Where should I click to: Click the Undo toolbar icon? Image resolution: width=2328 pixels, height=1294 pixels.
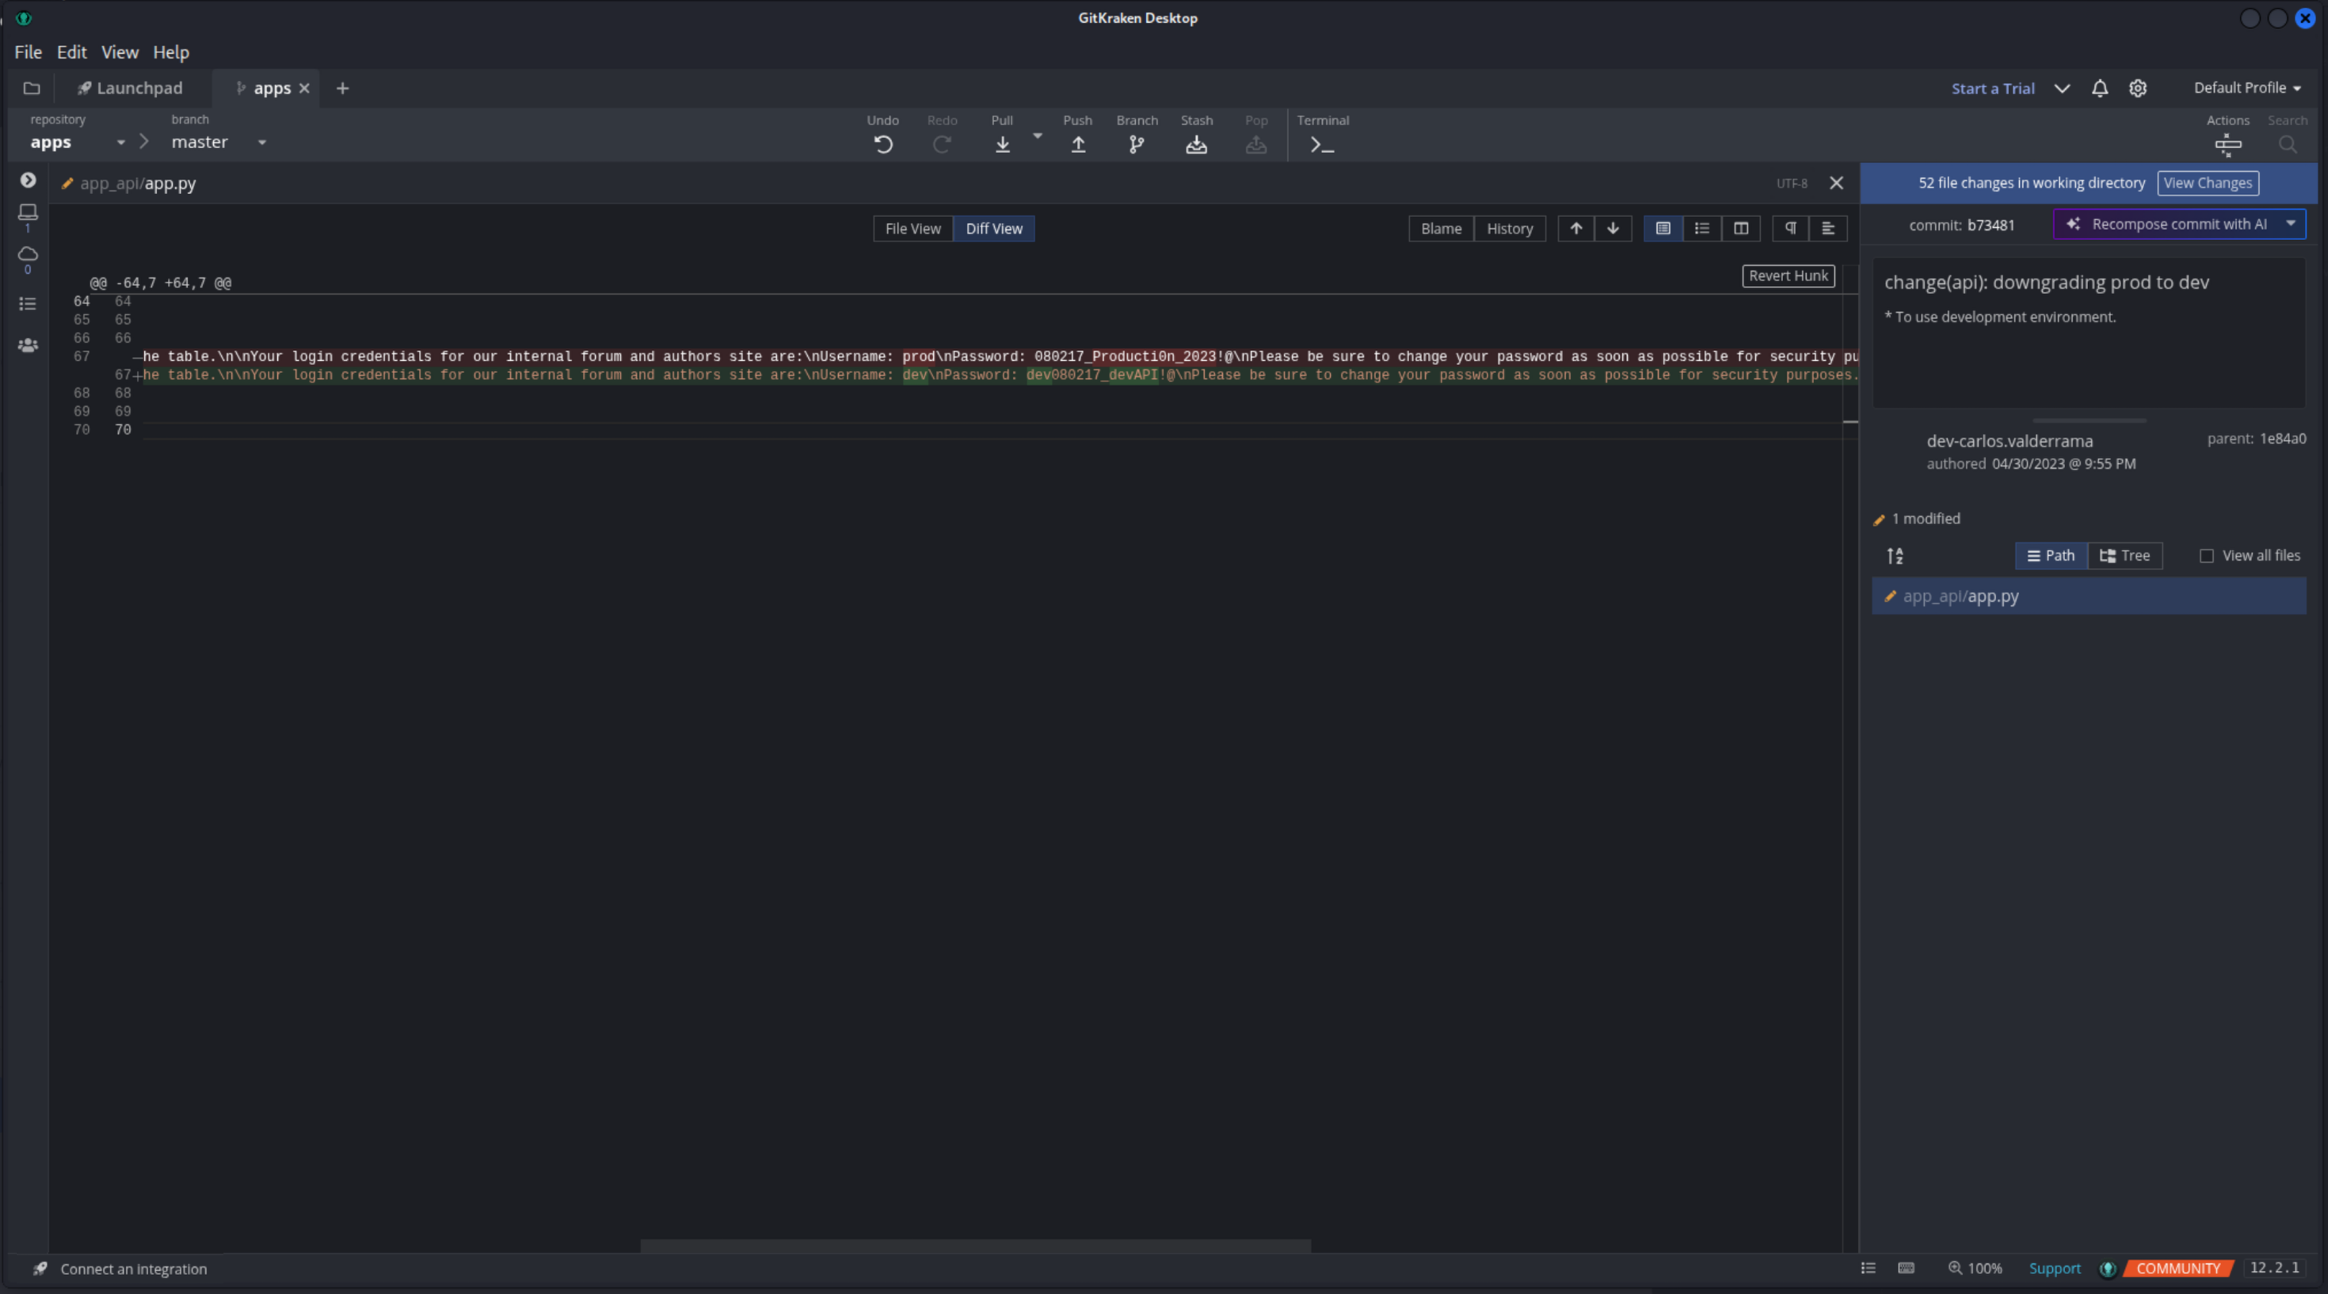click(x=883, y=145)
